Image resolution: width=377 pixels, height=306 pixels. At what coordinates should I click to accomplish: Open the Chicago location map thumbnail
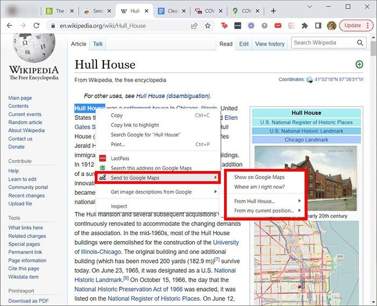(306, 263)
